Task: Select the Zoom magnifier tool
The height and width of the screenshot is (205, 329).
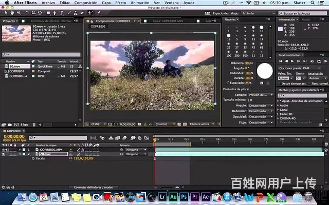Action: point(19,13)
